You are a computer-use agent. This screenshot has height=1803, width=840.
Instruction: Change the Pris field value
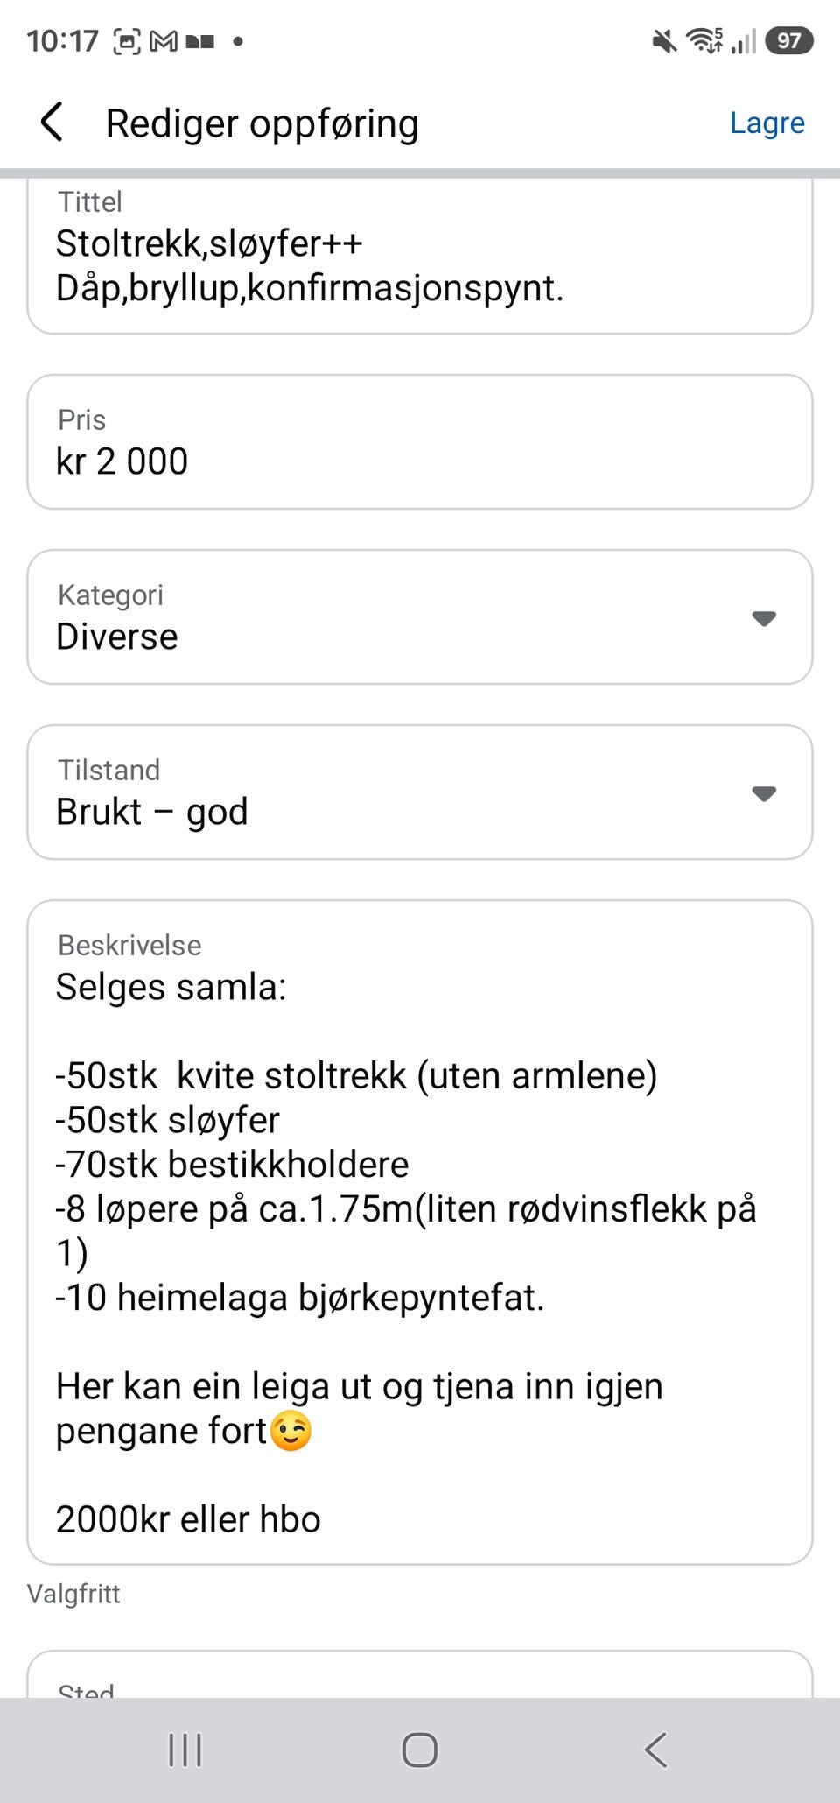(x=420, y=442)
